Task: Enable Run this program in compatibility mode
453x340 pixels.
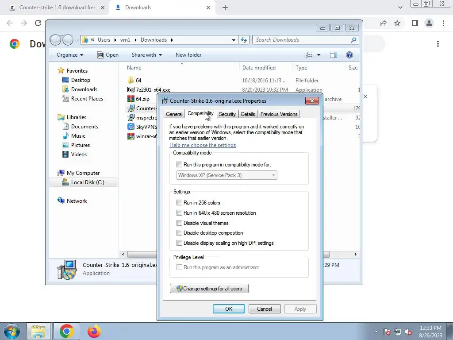Action: 179,165
